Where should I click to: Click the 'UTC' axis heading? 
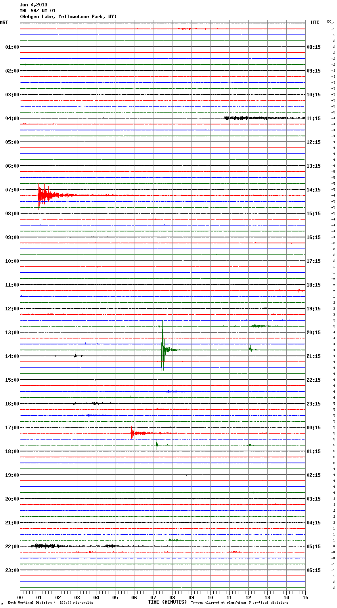click(x=315, y=23)
